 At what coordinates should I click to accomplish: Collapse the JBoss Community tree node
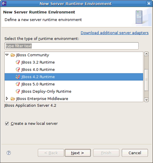point(7,55)
